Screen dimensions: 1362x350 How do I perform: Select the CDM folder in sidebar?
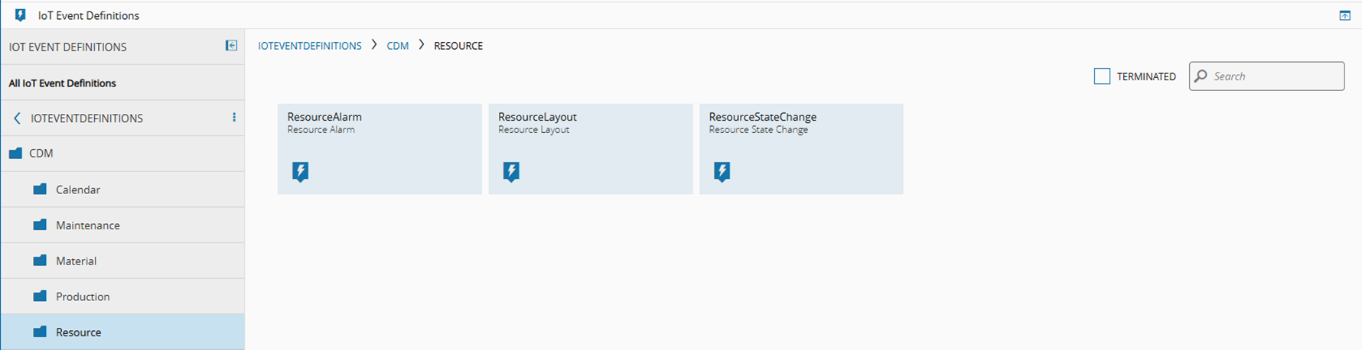(122, 154)
